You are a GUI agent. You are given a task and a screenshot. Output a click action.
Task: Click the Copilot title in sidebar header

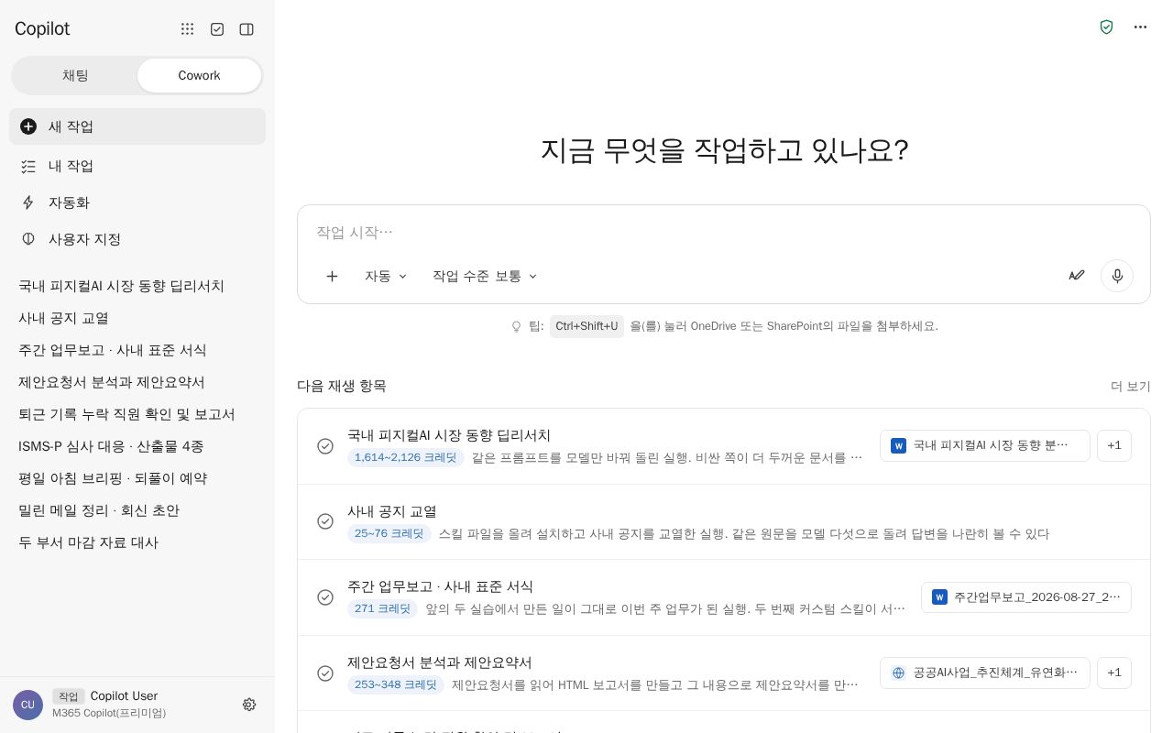click(42, 29)
